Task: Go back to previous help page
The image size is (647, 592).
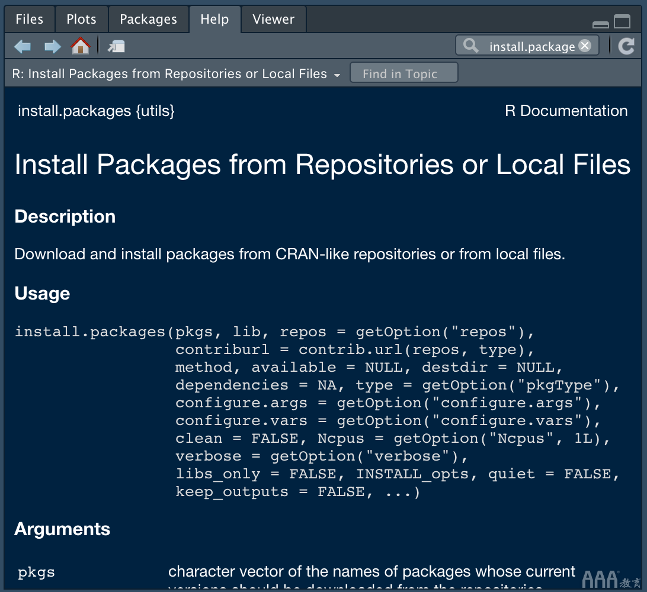Action: [x=23, y=46]
